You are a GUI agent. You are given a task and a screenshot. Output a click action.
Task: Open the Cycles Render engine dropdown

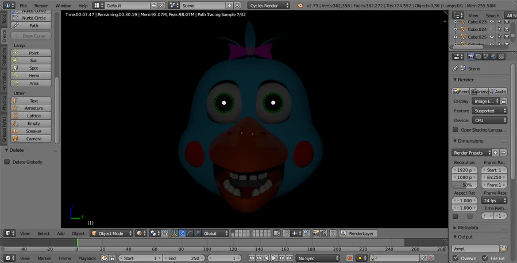[269, 5]
